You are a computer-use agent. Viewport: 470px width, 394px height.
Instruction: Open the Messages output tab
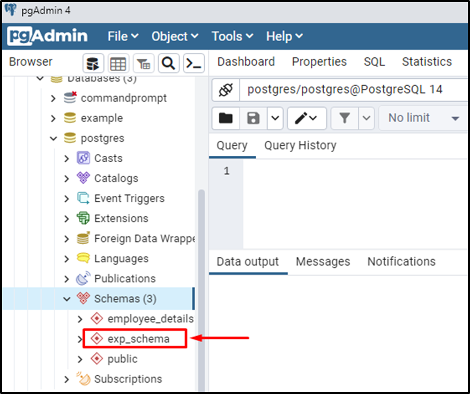pyautogui.click(x=323, y=261)
